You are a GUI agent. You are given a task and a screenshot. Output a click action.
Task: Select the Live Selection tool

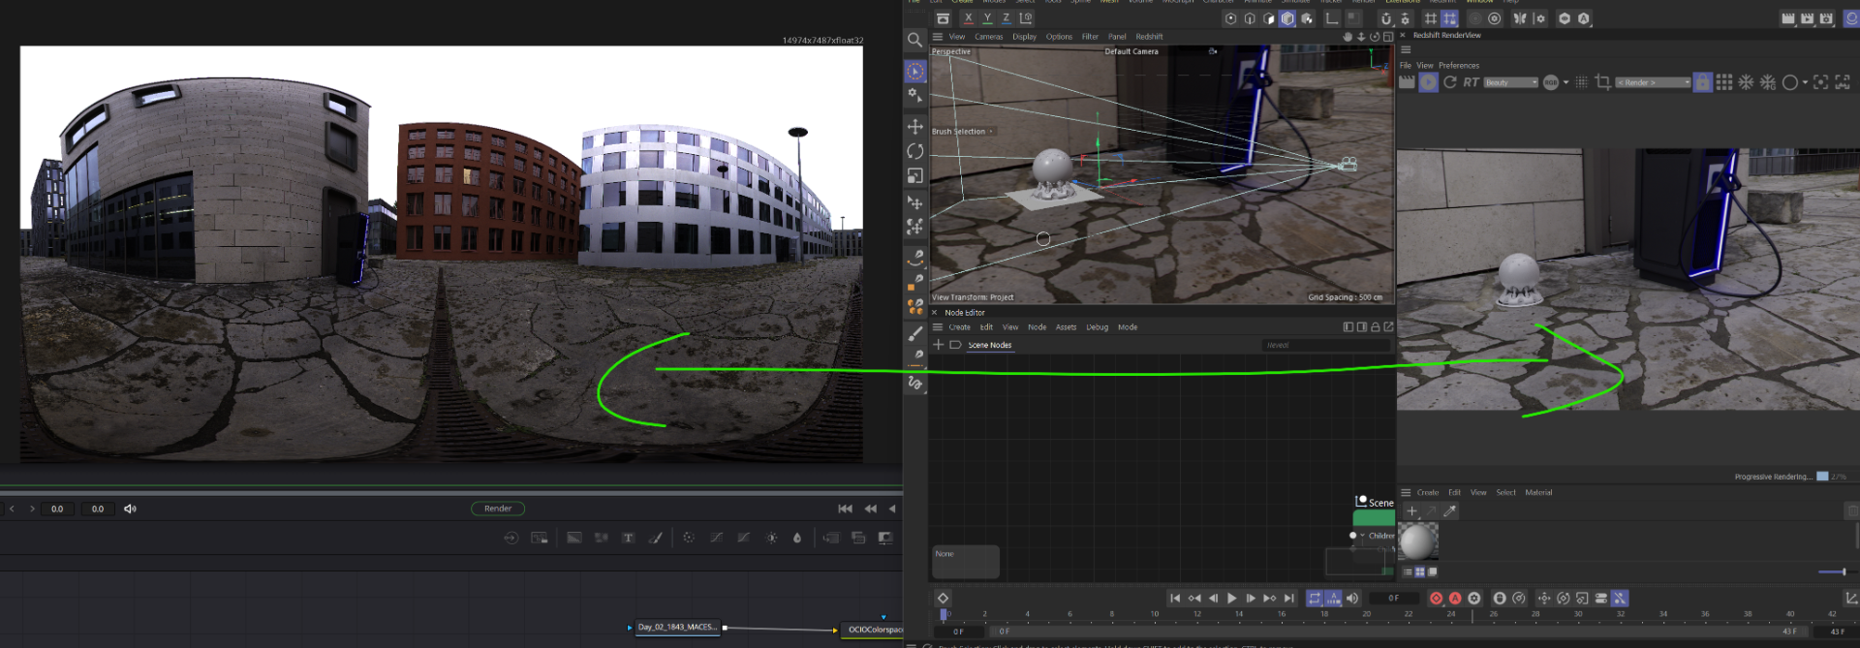click(x=915, y=72)
